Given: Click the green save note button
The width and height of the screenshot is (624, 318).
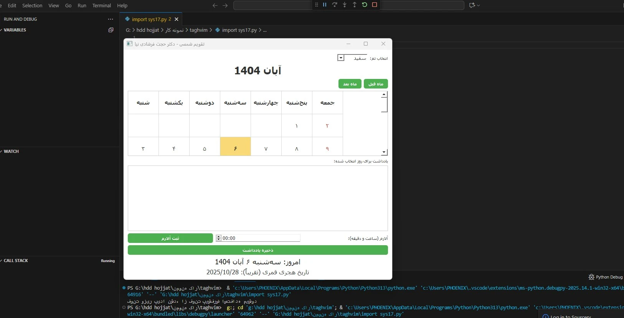Looking at the screenshot, I should click(258, 250).
